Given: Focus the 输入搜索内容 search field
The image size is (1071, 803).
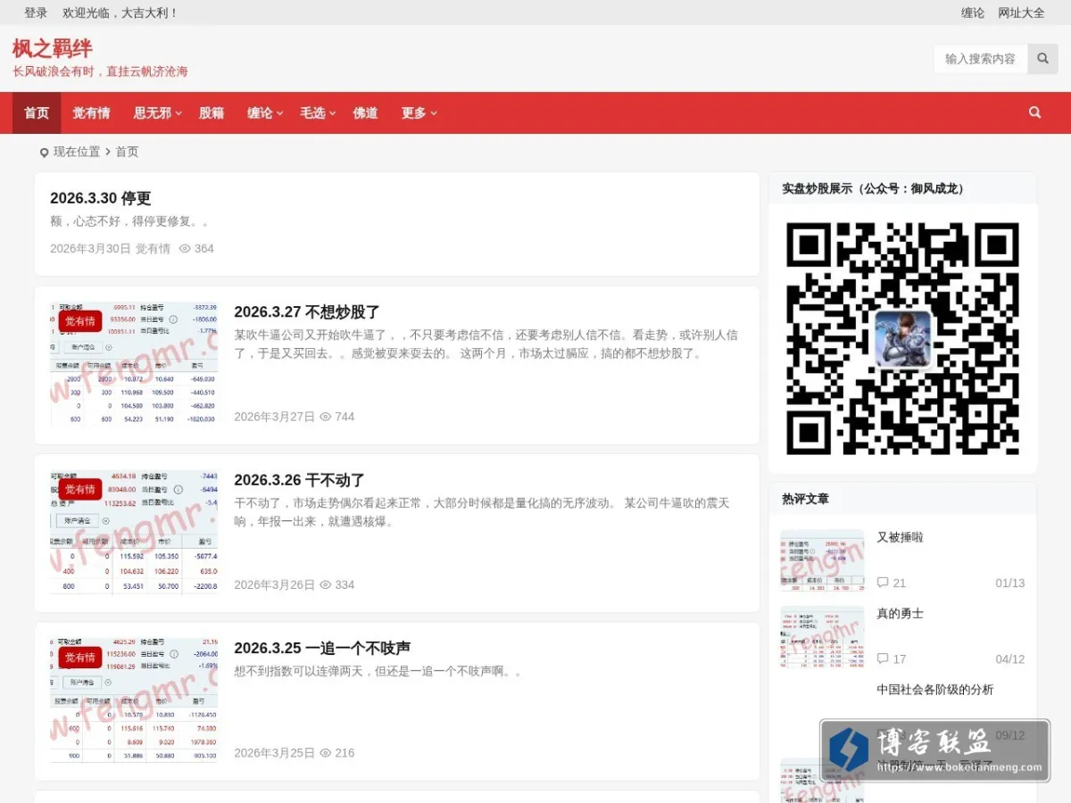Looking at the screenshot, I should pos(981,59).
